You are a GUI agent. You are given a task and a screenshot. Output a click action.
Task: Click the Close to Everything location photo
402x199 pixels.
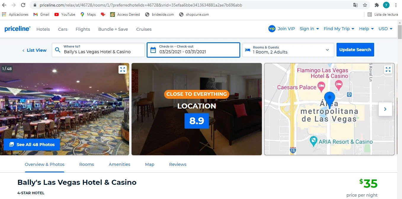coord(197,109)
